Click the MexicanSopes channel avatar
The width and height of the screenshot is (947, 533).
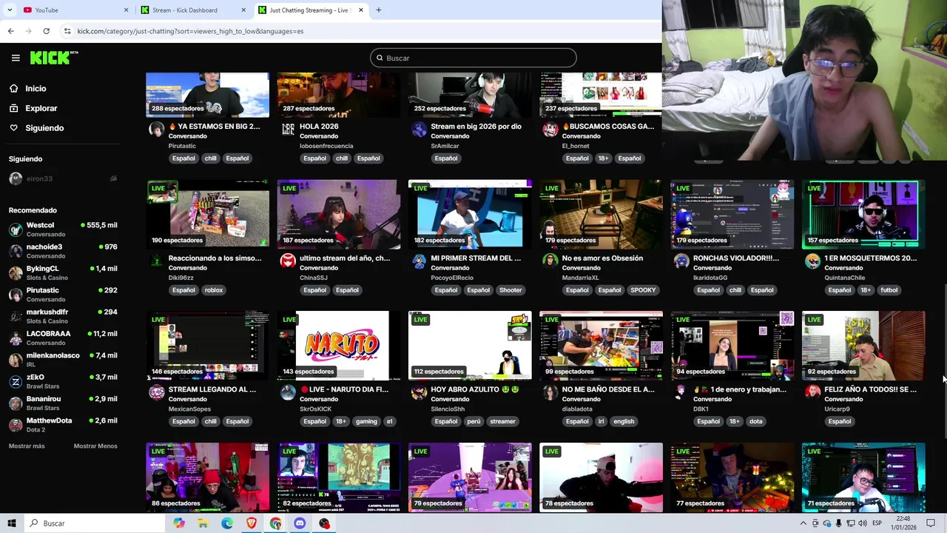coord(156,392)
